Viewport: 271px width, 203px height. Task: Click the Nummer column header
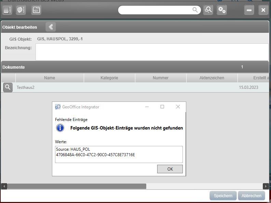tap(161, 78)
